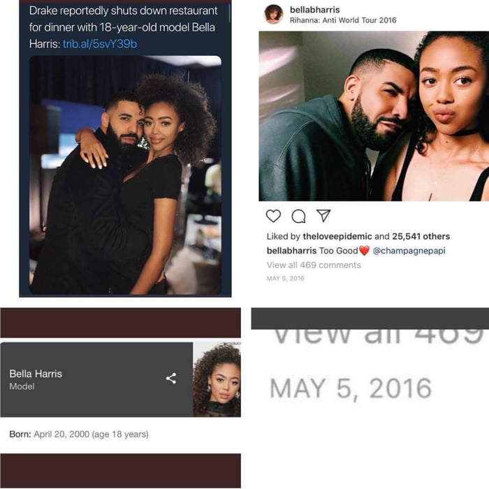Open the @champagnepapi mention
This screenshot has height=489, width=489.
409,251
